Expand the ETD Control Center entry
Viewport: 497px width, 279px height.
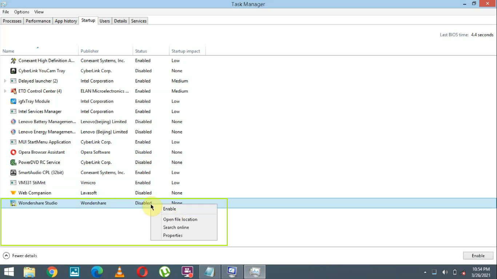[5, 91]
